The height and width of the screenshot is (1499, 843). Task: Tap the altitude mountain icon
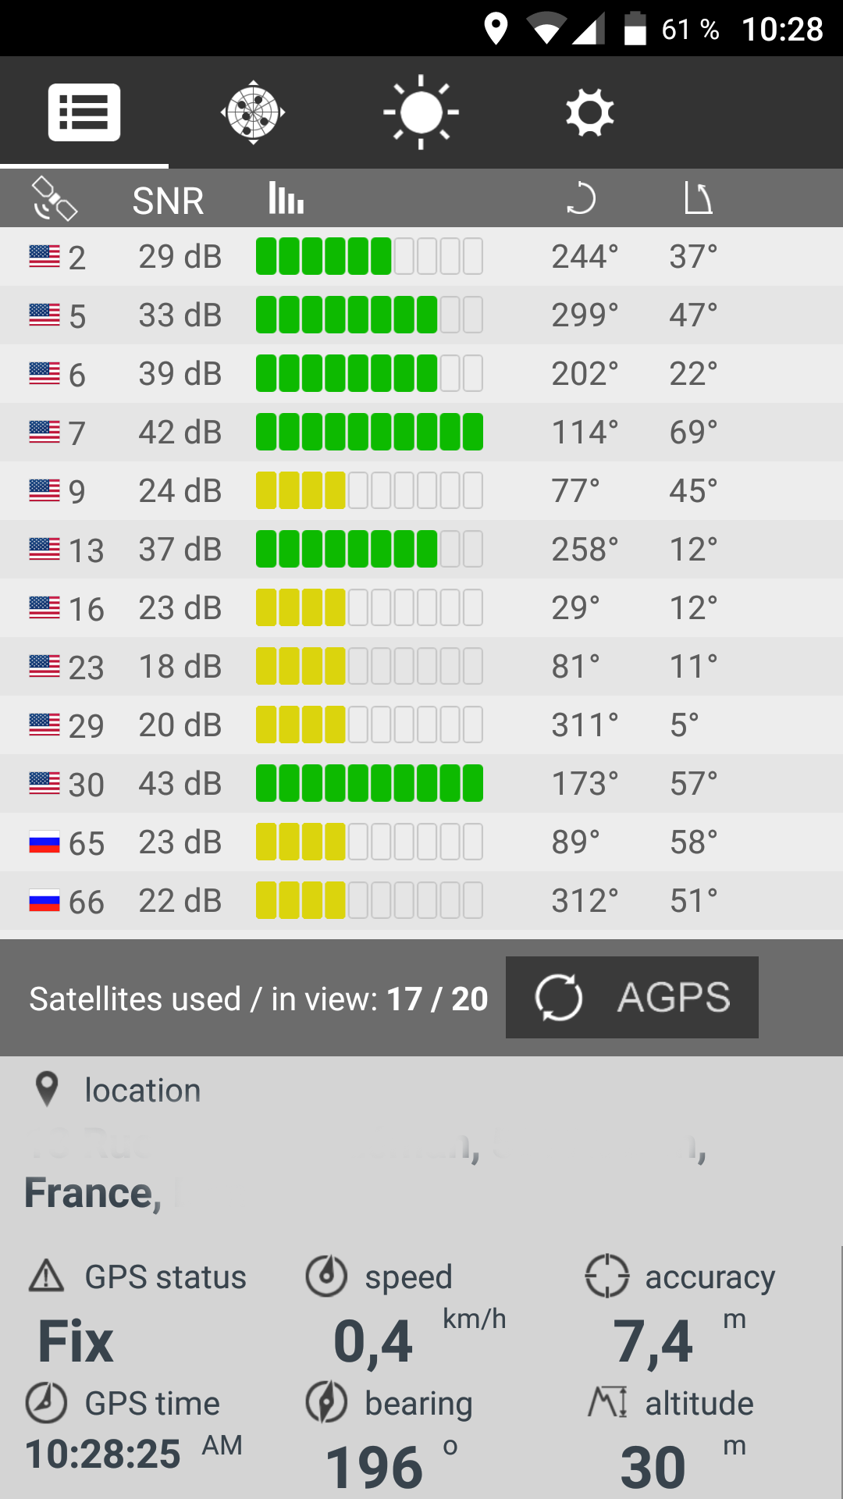coord(607,1402)
